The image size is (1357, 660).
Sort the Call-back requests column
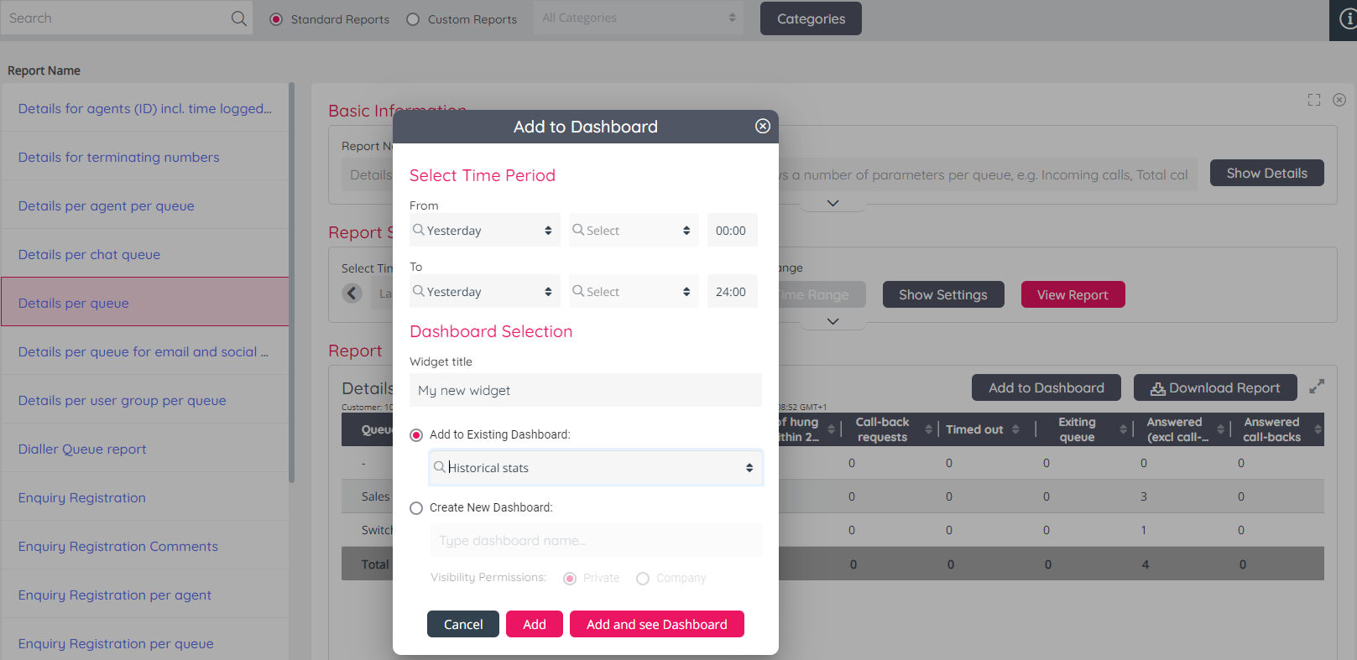click(x=928, y=429)
